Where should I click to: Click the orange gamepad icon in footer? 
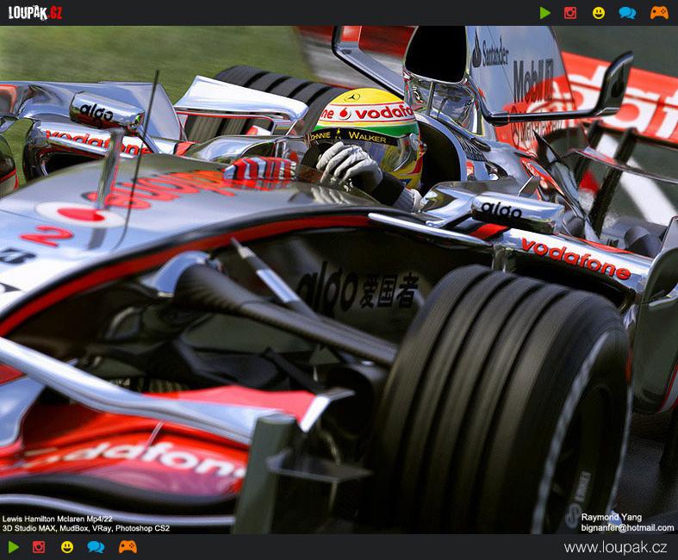point(128,547)
